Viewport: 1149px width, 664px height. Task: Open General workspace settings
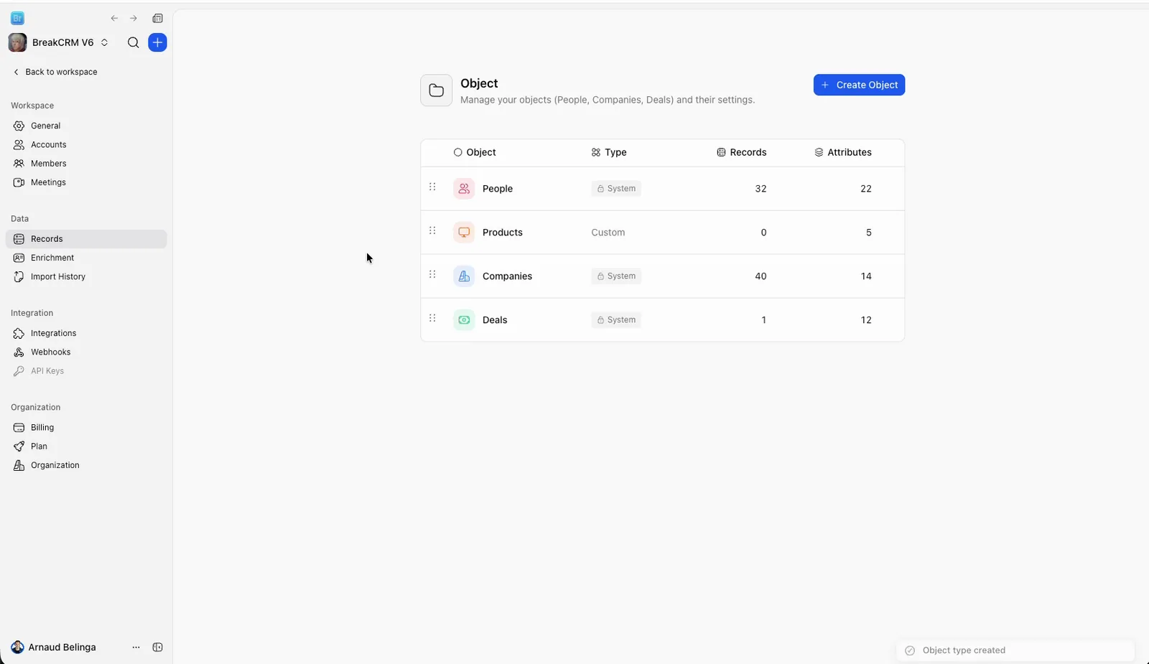point(86,126)
